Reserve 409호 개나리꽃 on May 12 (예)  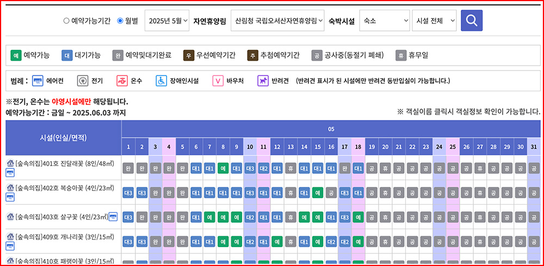[x=277, y=242]
